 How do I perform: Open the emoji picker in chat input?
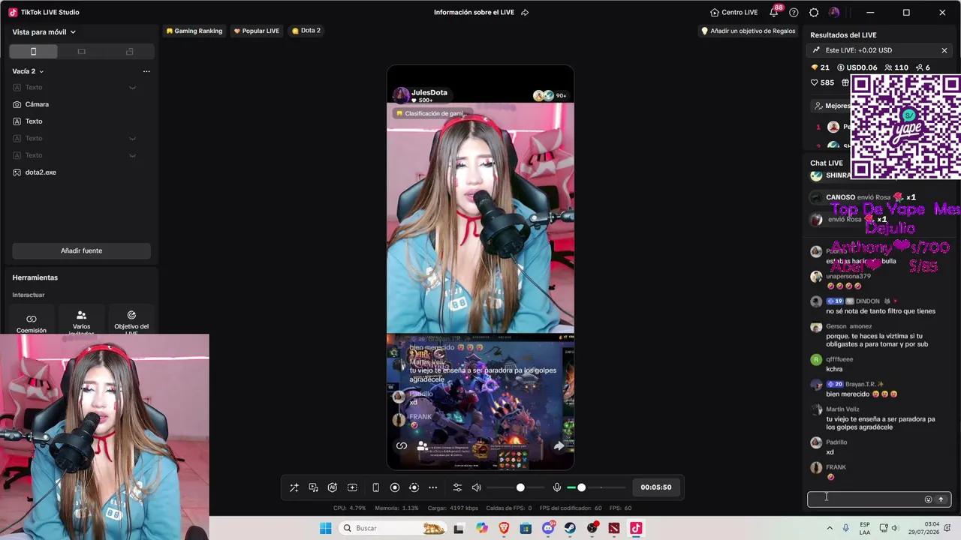[928, 499]
